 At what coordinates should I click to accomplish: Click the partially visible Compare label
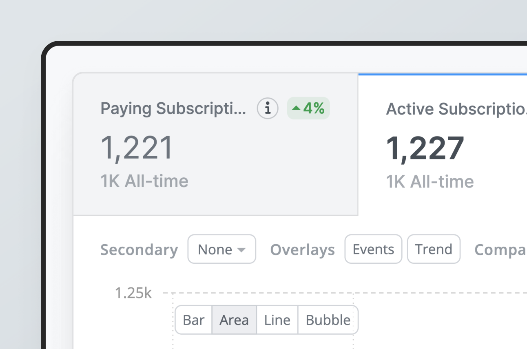click(500, 250)
